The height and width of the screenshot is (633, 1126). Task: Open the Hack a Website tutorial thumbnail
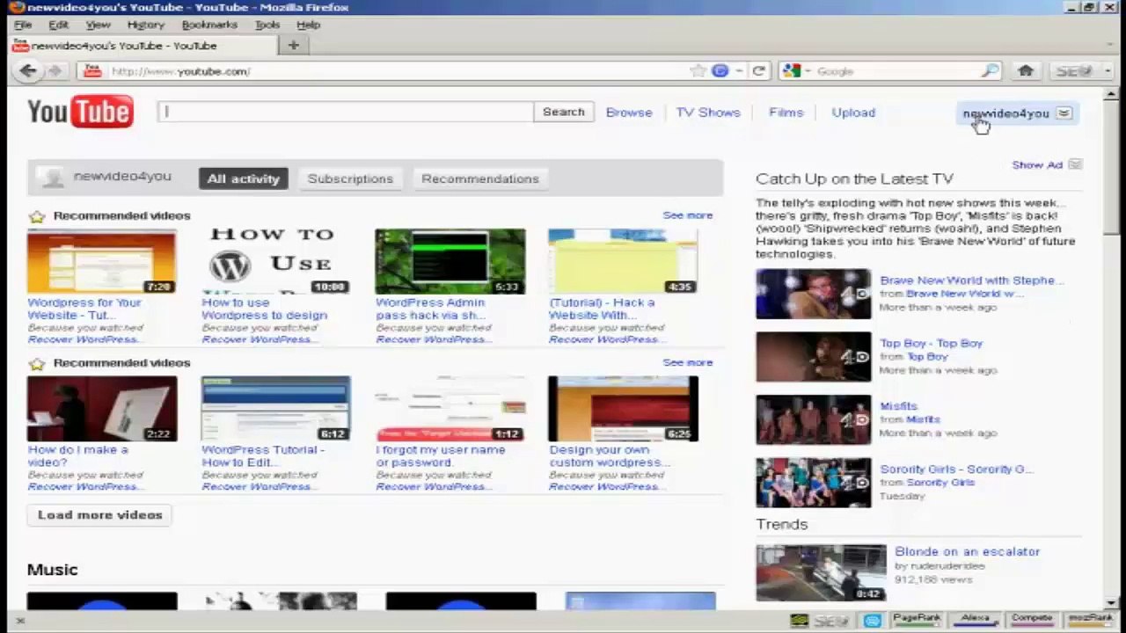(623, 261)
